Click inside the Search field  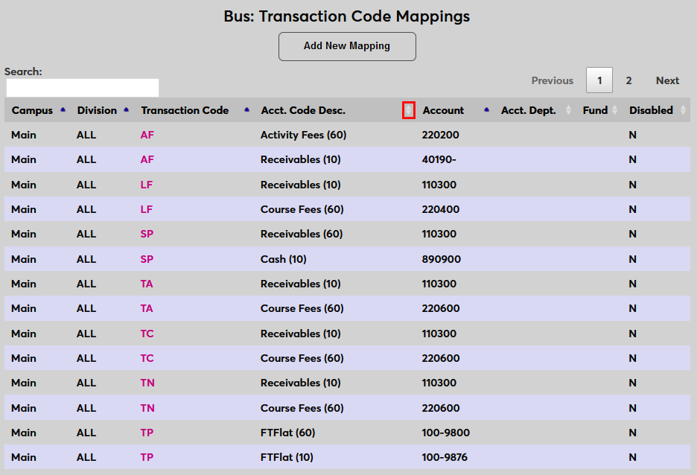click(82, 87)
